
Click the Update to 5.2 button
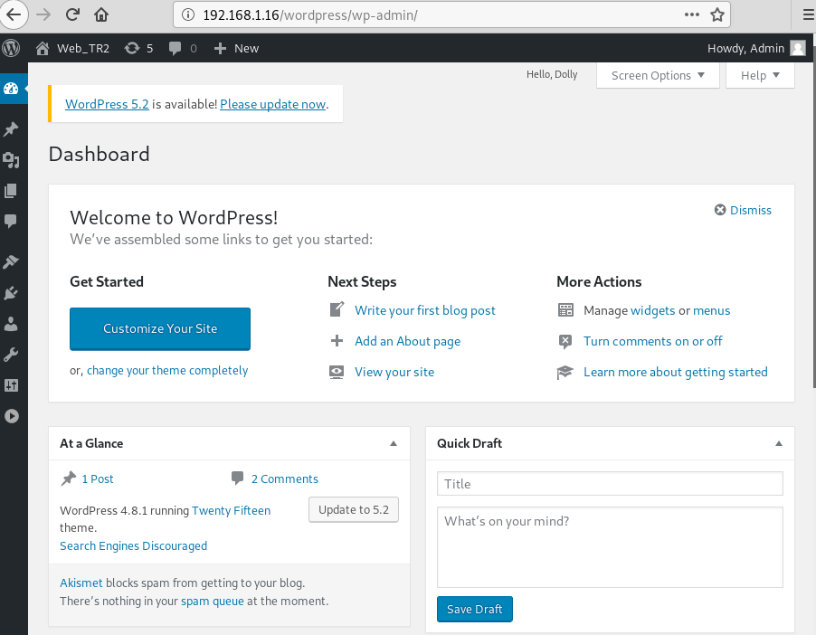click(354, 509)
